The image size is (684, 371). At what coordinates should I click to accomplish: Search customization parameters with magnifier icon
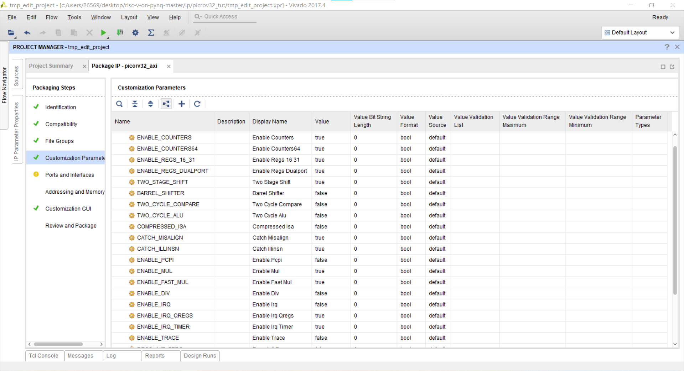[x=119, y=104]
